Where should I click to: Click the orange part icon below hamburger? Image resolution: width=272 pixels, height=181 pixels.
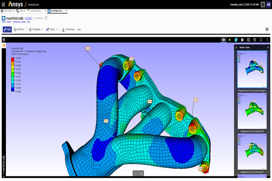(4, 46)
